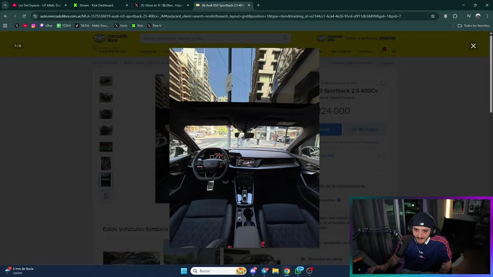Click the address bar URL
This screenshot has height=277, width=493.
pos(220,16)
